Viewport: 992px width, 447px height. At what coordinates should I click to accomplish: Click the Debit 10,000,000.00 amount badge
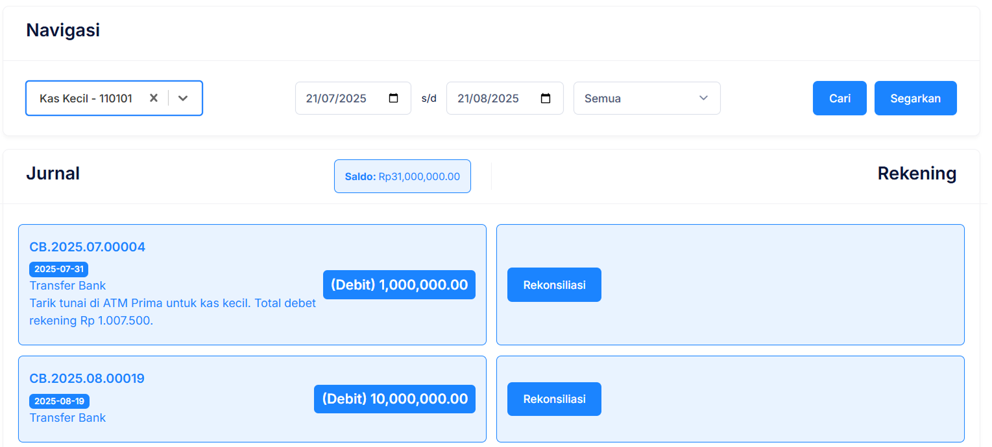[x=394, y=399]
